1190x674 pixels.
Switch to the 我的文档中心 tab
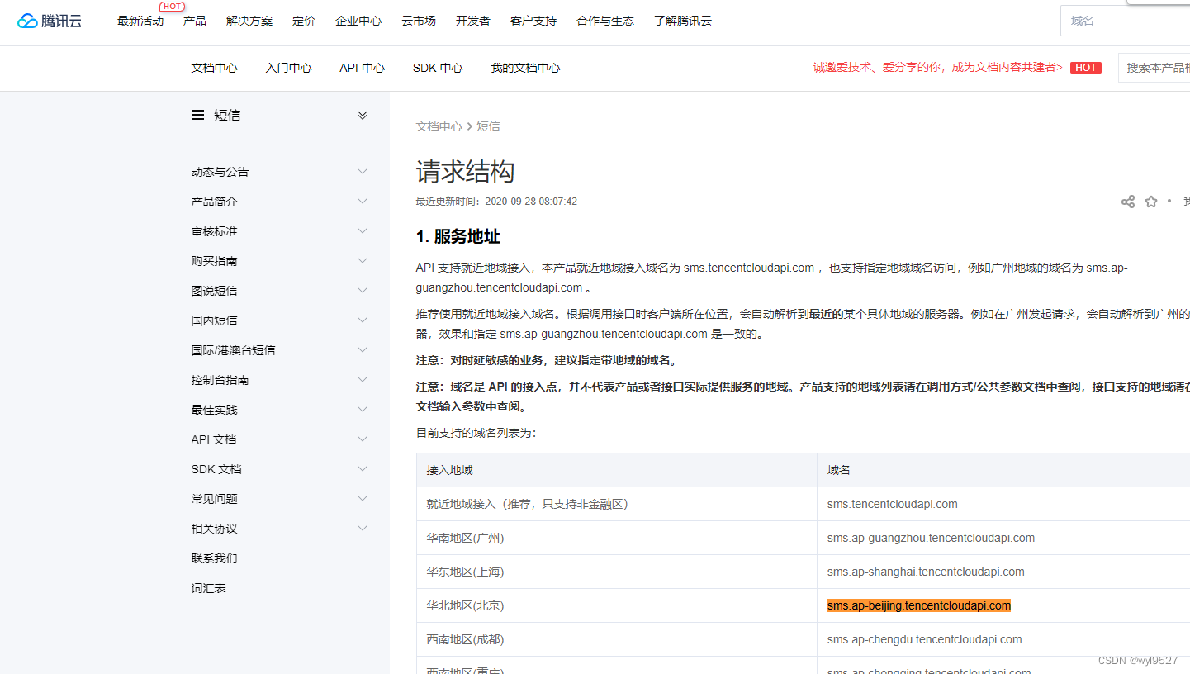(x=525, y=68)
